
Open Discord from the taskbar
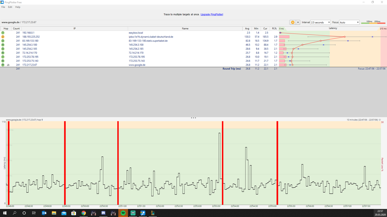pos(103,213)
